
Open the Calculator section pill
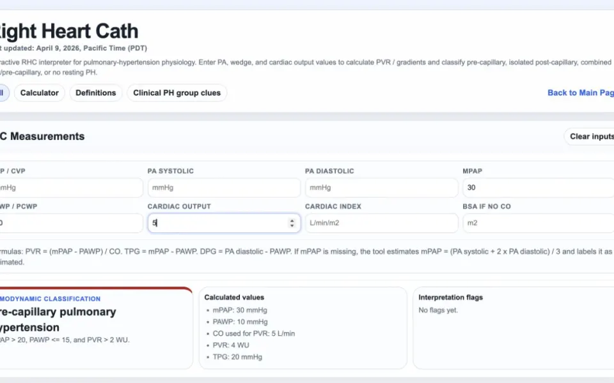tap(39, 93)
